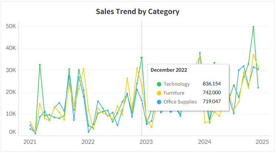Click the highlighted green point on the dashed line

142,58
